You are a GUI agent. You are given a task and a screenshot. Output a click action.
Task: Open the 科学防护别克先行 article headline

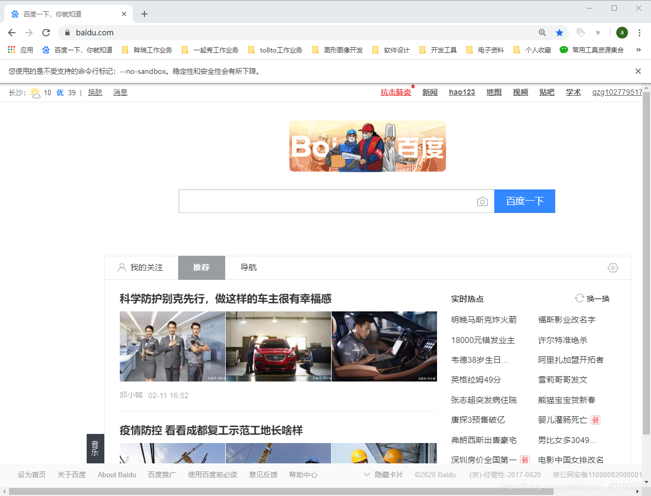click(226, 299)
